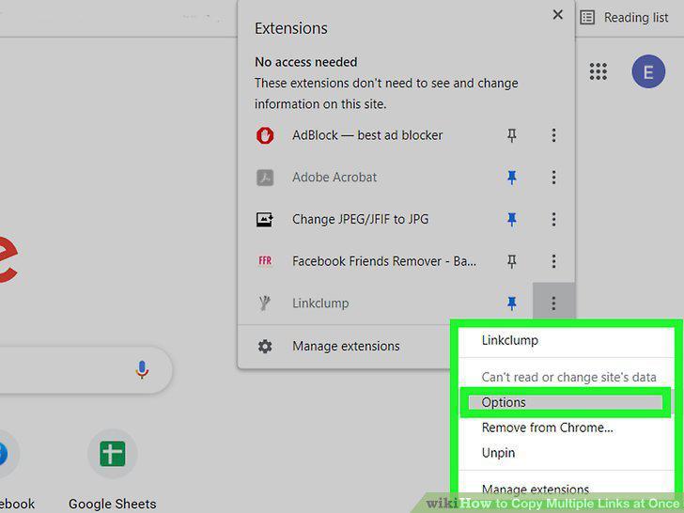
Task: Click the Facebook Friends Remover FFR icon
Action: click(265, 261)
